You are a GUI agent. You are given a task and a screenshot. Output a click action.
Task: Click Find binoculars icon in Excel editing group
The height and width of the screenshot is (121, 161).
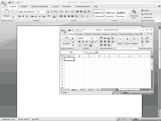click(x=147, y=42)
